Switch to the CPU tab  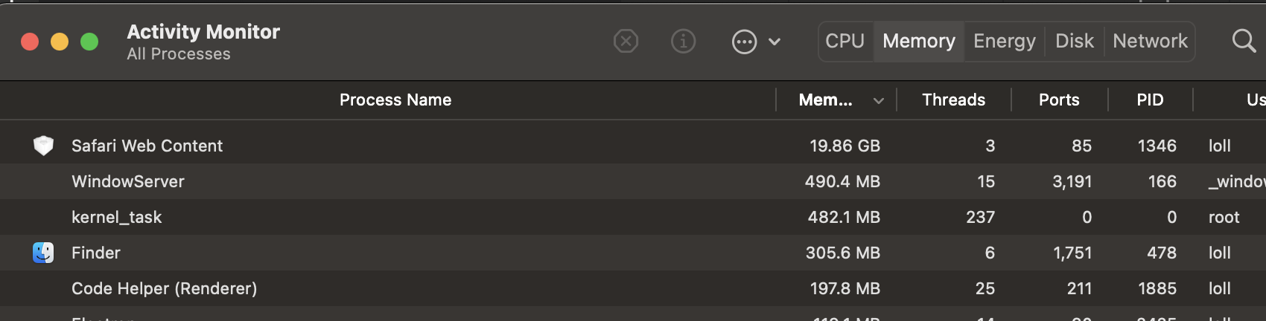point(845,41)
